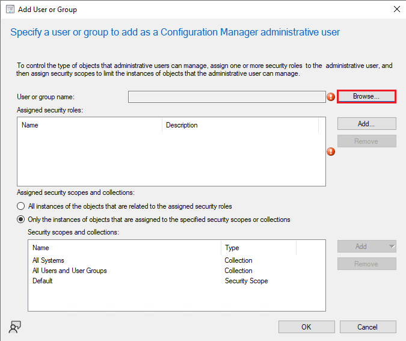Close the Add User or Group dialog
This screenshot has width=406, height=341.
[x=397, y=9]
